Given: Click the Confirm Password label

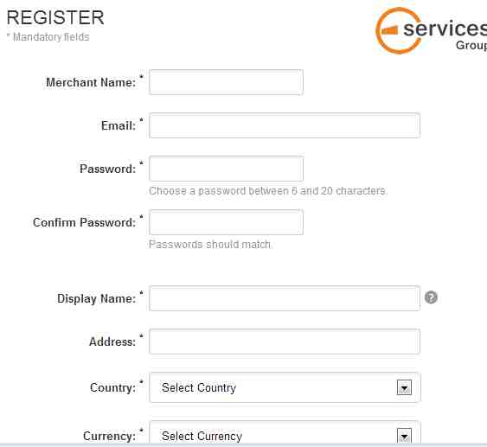Looking at the screenshot, I should (x=85, y=222).
